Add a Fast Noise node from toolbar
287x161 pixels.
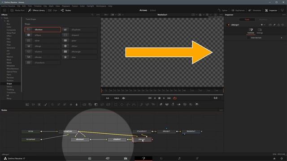[x=33, y=105]
